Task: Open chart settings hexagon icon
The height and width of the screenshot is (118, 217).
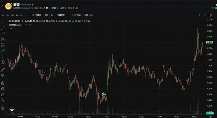Action: pyautogui.click(x=210, y=15)
